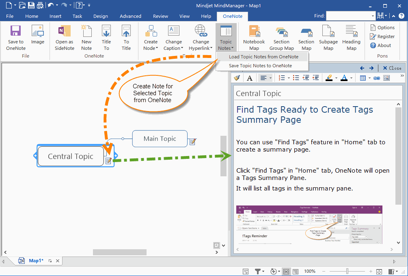
Task: Open the Section Map tool
Action: [x=306, y=38]
